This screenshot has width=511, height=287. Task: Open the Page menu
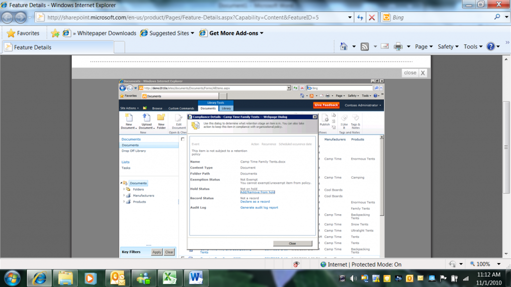pyautogui.click(x=424, y=46)
